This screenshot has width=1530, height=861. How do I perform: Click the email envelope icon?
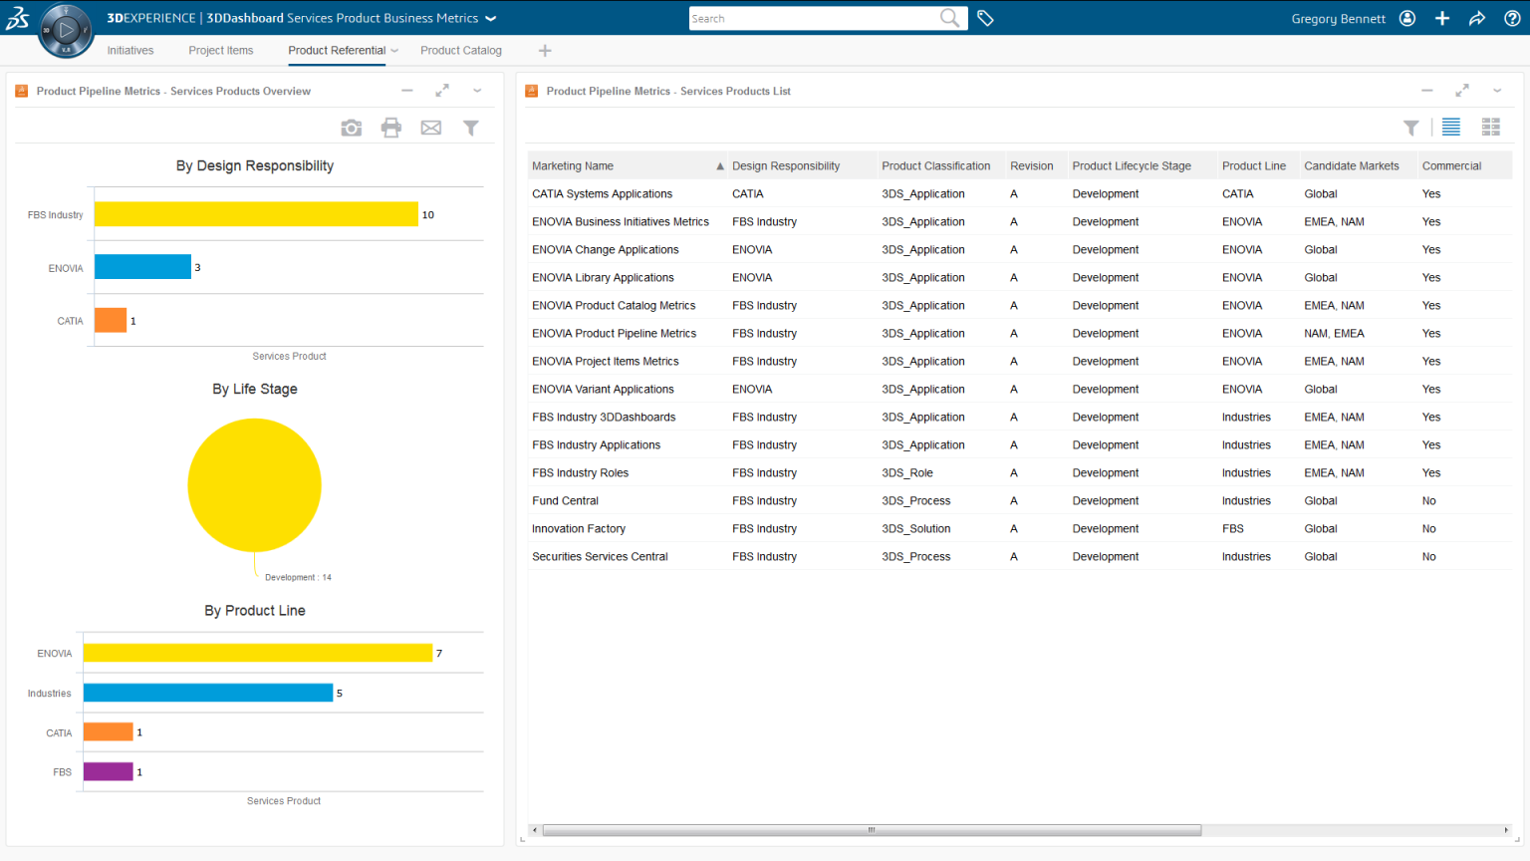[430, 128]
